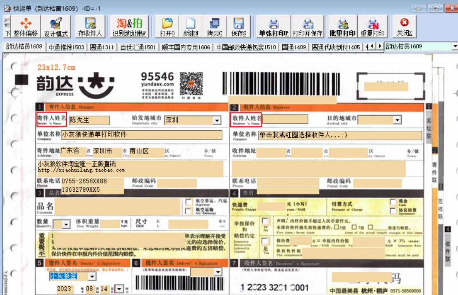The image size is (458, 295).
Task: Save recipient with 存收件人
Action: pyautogui.click(x=90, y=27)
